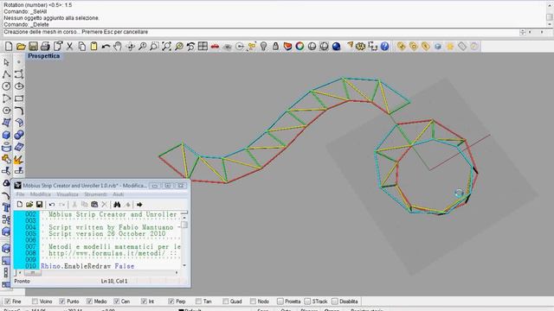554x311 pixels.
Task: Choose the Zoom Window tool
Action: pos(154,46)
